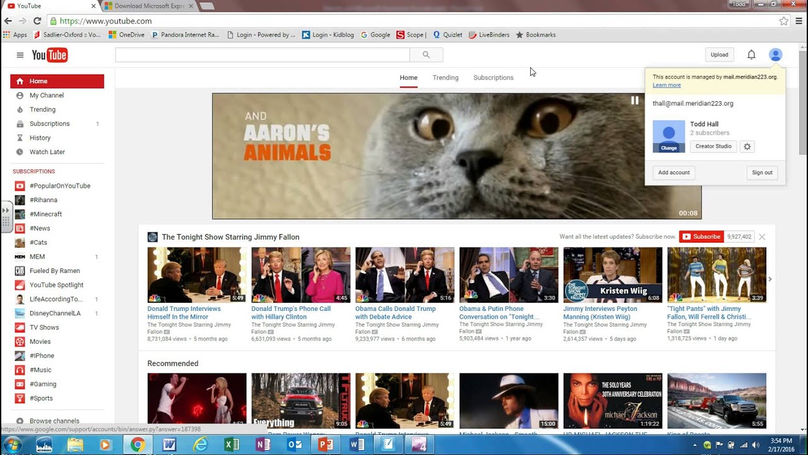Screen dimensions: 808x455
Task: Click the #Gaming channel icon
Action: click(20, 384)
